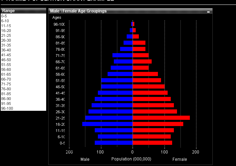Select range 81-85 in list
Image resolution: width=236 pixels, height=166 pixels.
coord(23,94)
